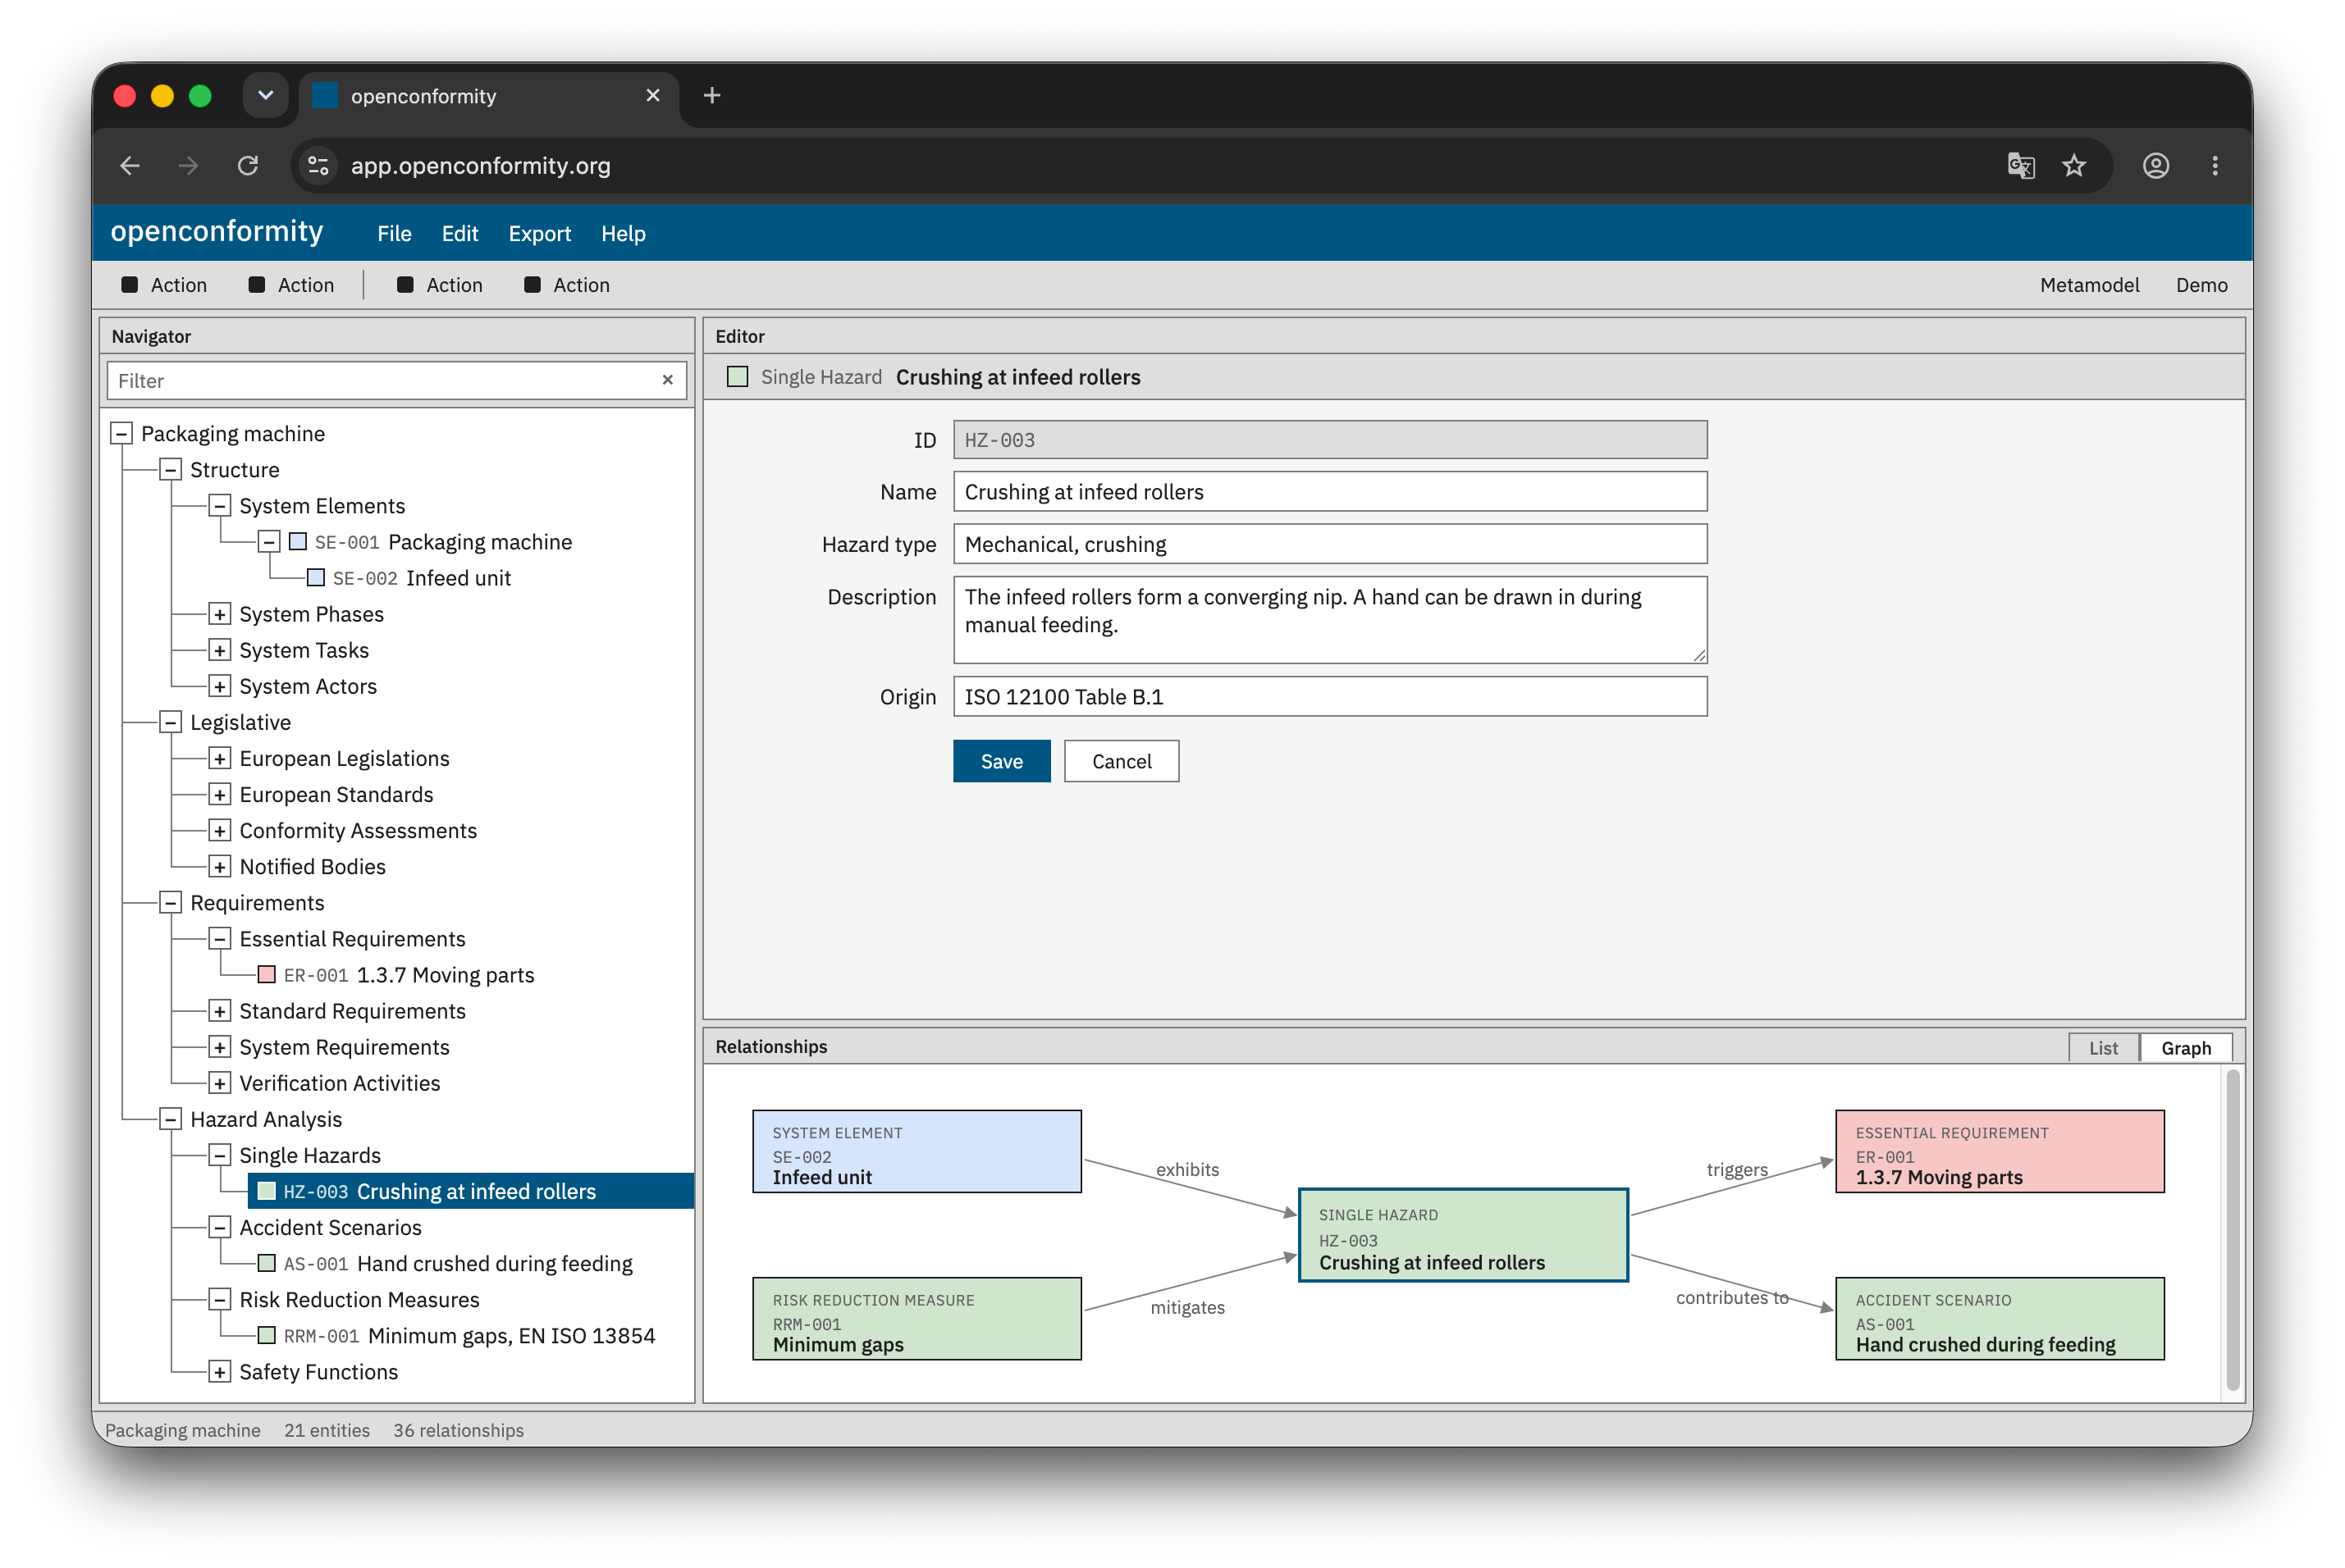Collapse the Legislative node
Viewport: 2345px width, 1568px height.
(x=170, y=721)
